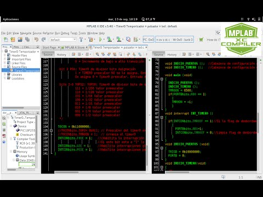Open notifications icon in the status bar

point(223,177)
